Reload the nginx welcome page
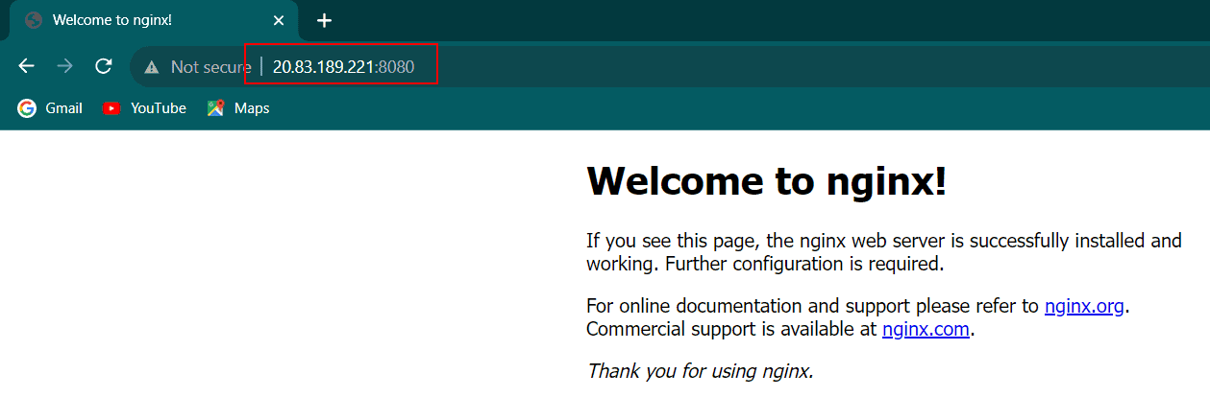This screenshot has height=397, width=1210. (103, 66)
